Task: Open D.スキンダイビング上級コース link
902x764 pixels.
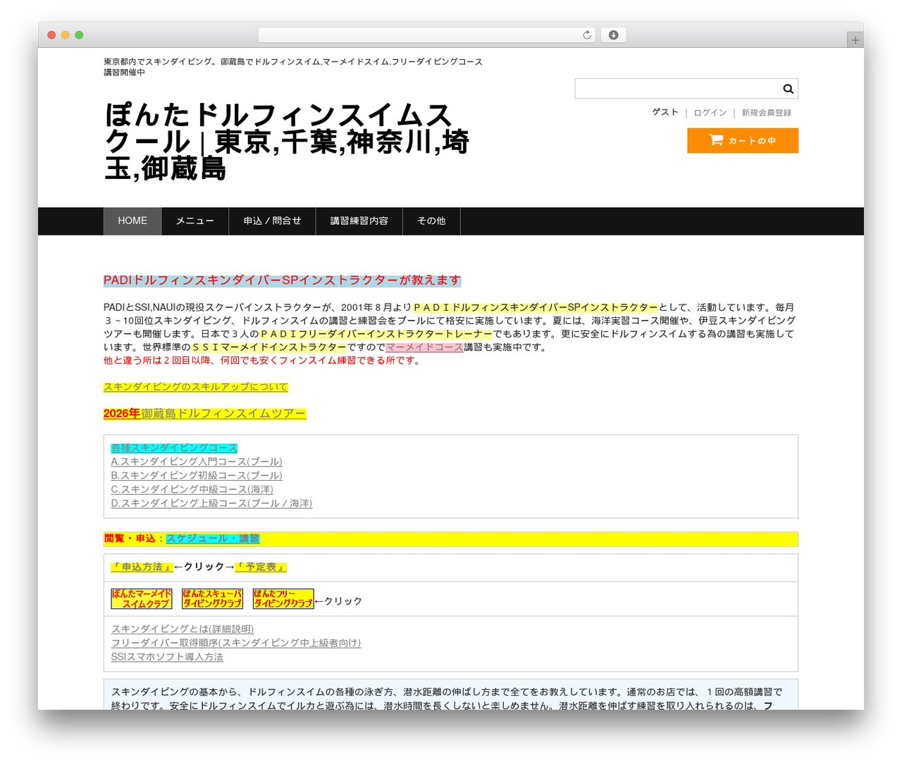Action: click(x=211, y=503)
